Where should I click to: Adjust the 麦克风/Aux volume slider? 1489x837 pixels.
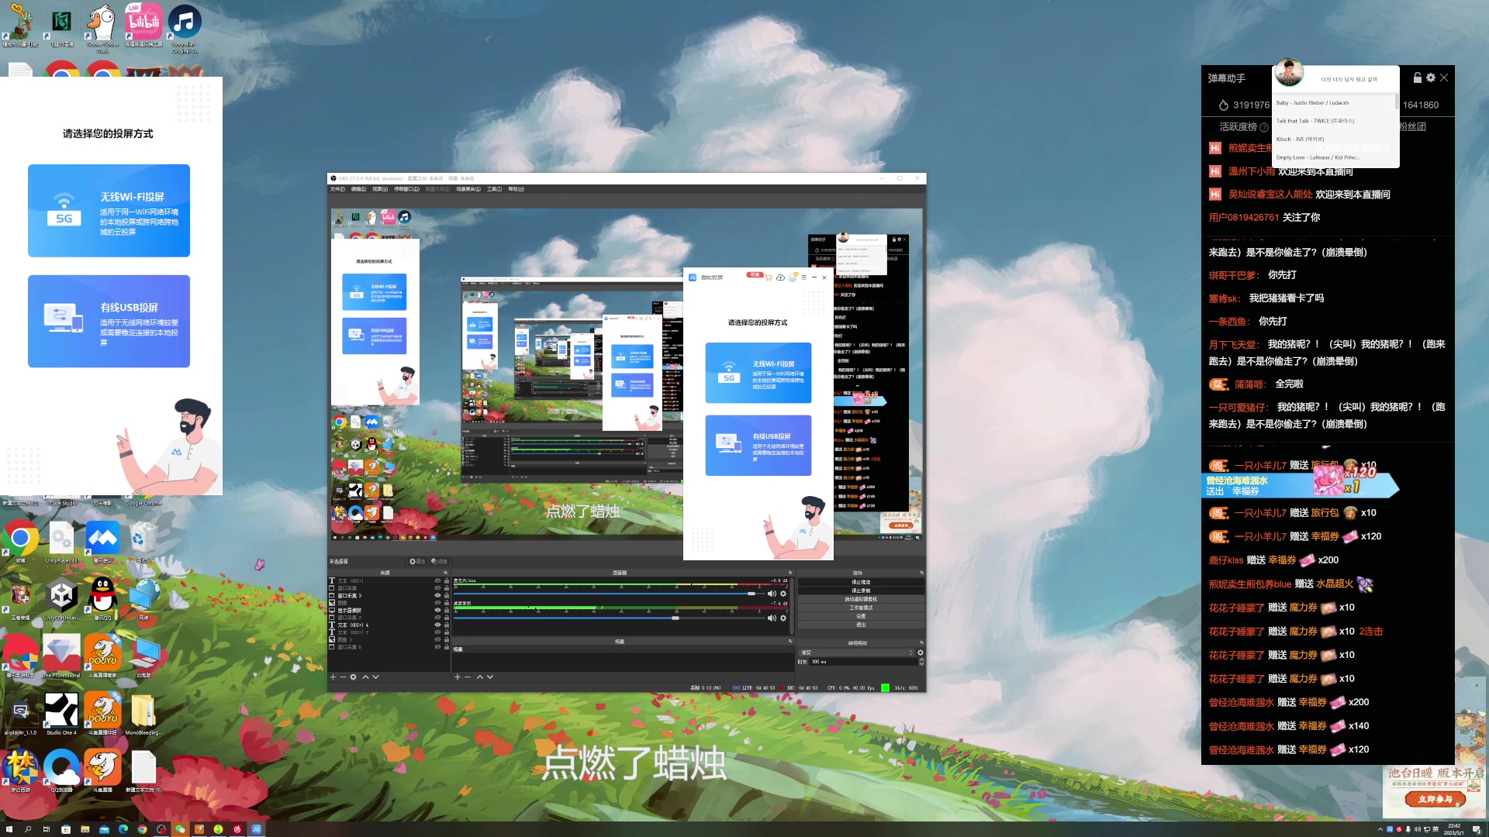pyautogui.click(x=751, y=594)
